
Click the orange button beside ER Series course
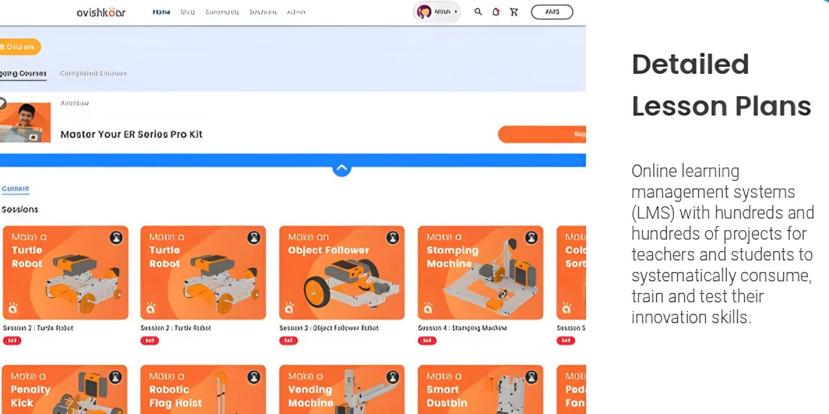coord(542,134)
